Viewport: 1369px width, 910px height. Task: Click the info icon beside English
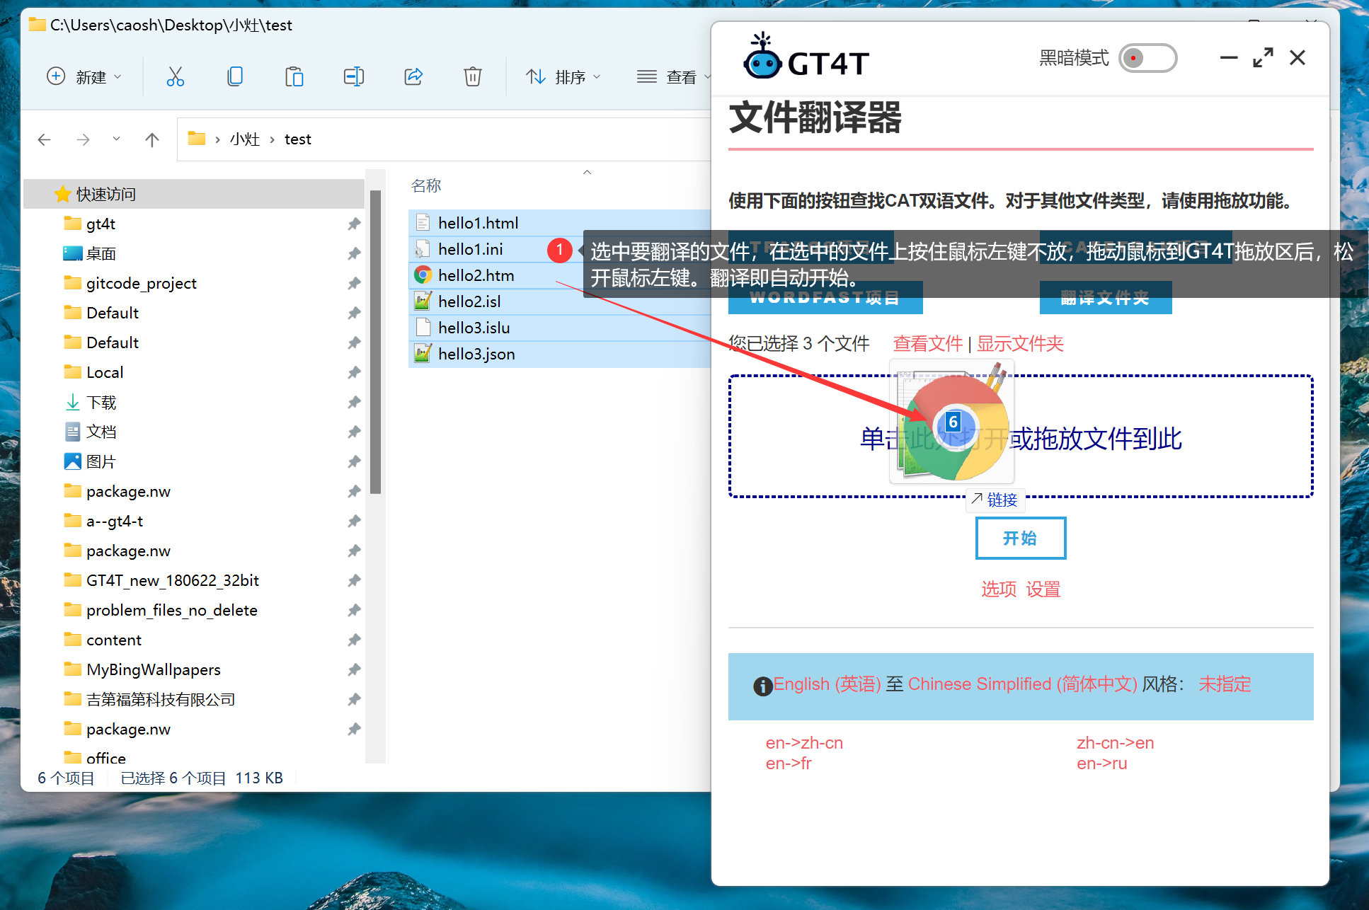tap(762, 686)
